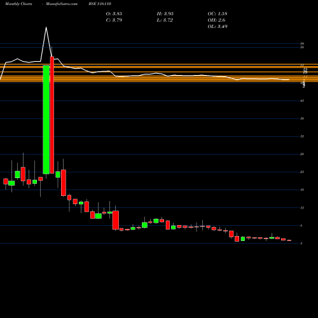This screenshot has width=318, height=318.
Task: Click the '18' price axis label
Action: coord(302,190)
